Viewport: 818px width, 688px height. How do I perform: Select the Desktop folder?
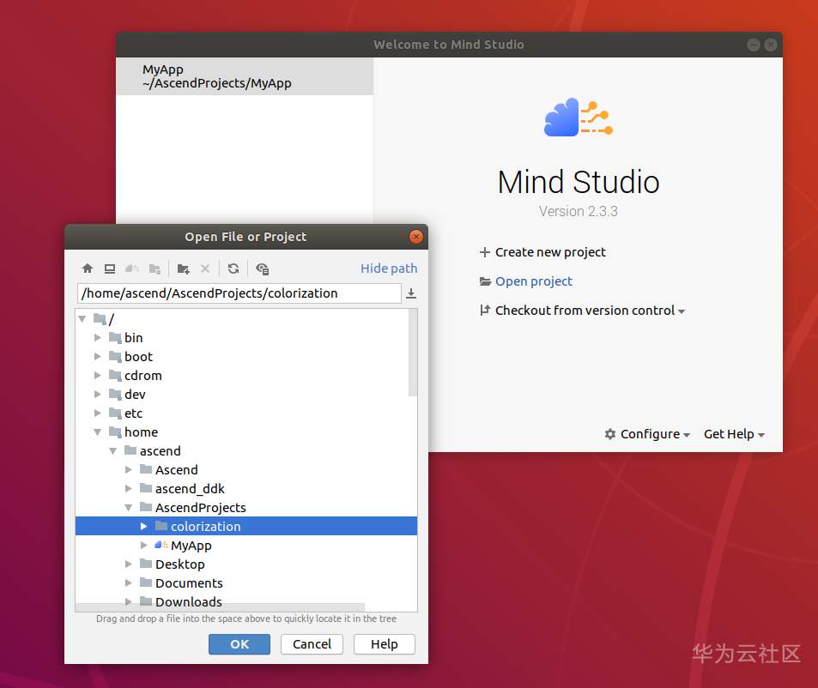[x=246, y=564]
